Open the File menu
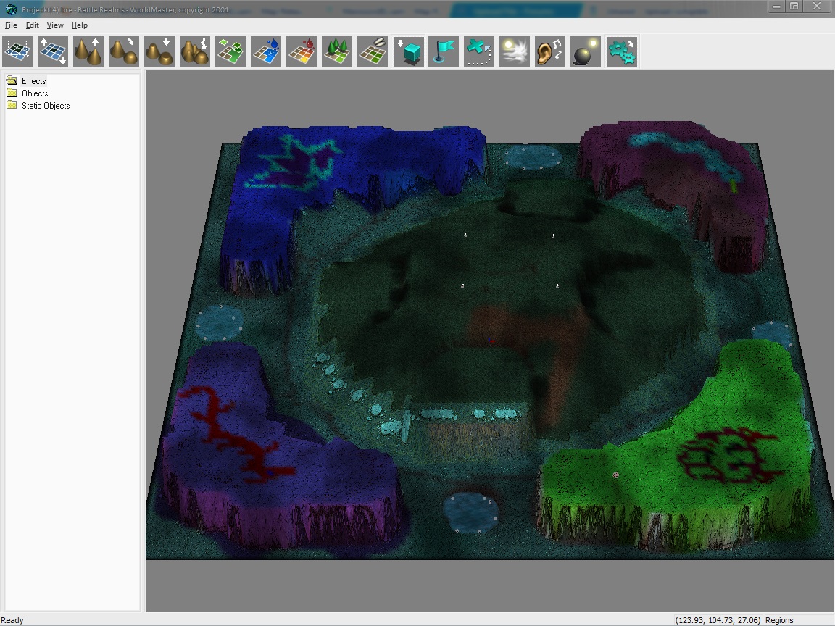Screen dimensions: 835x626 pyautogui.click(x=11, y=25)
